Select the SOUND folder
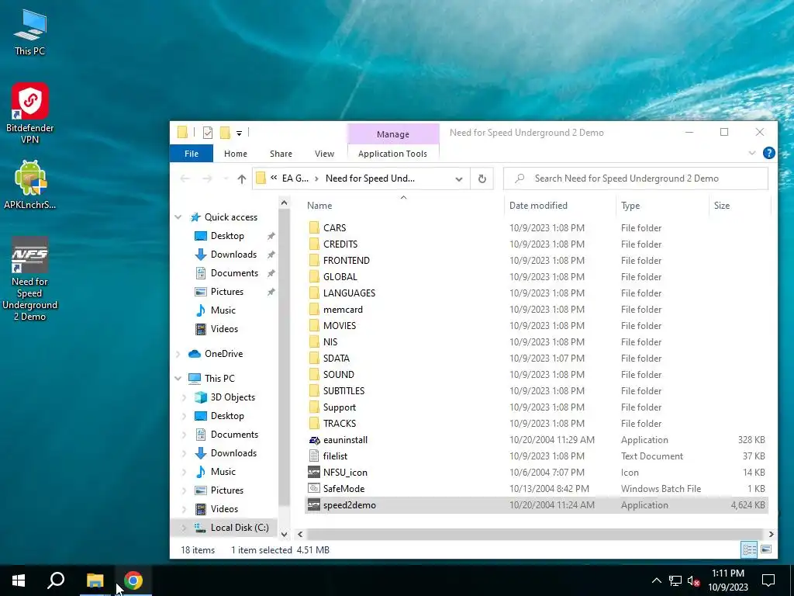 click(338, 375)
